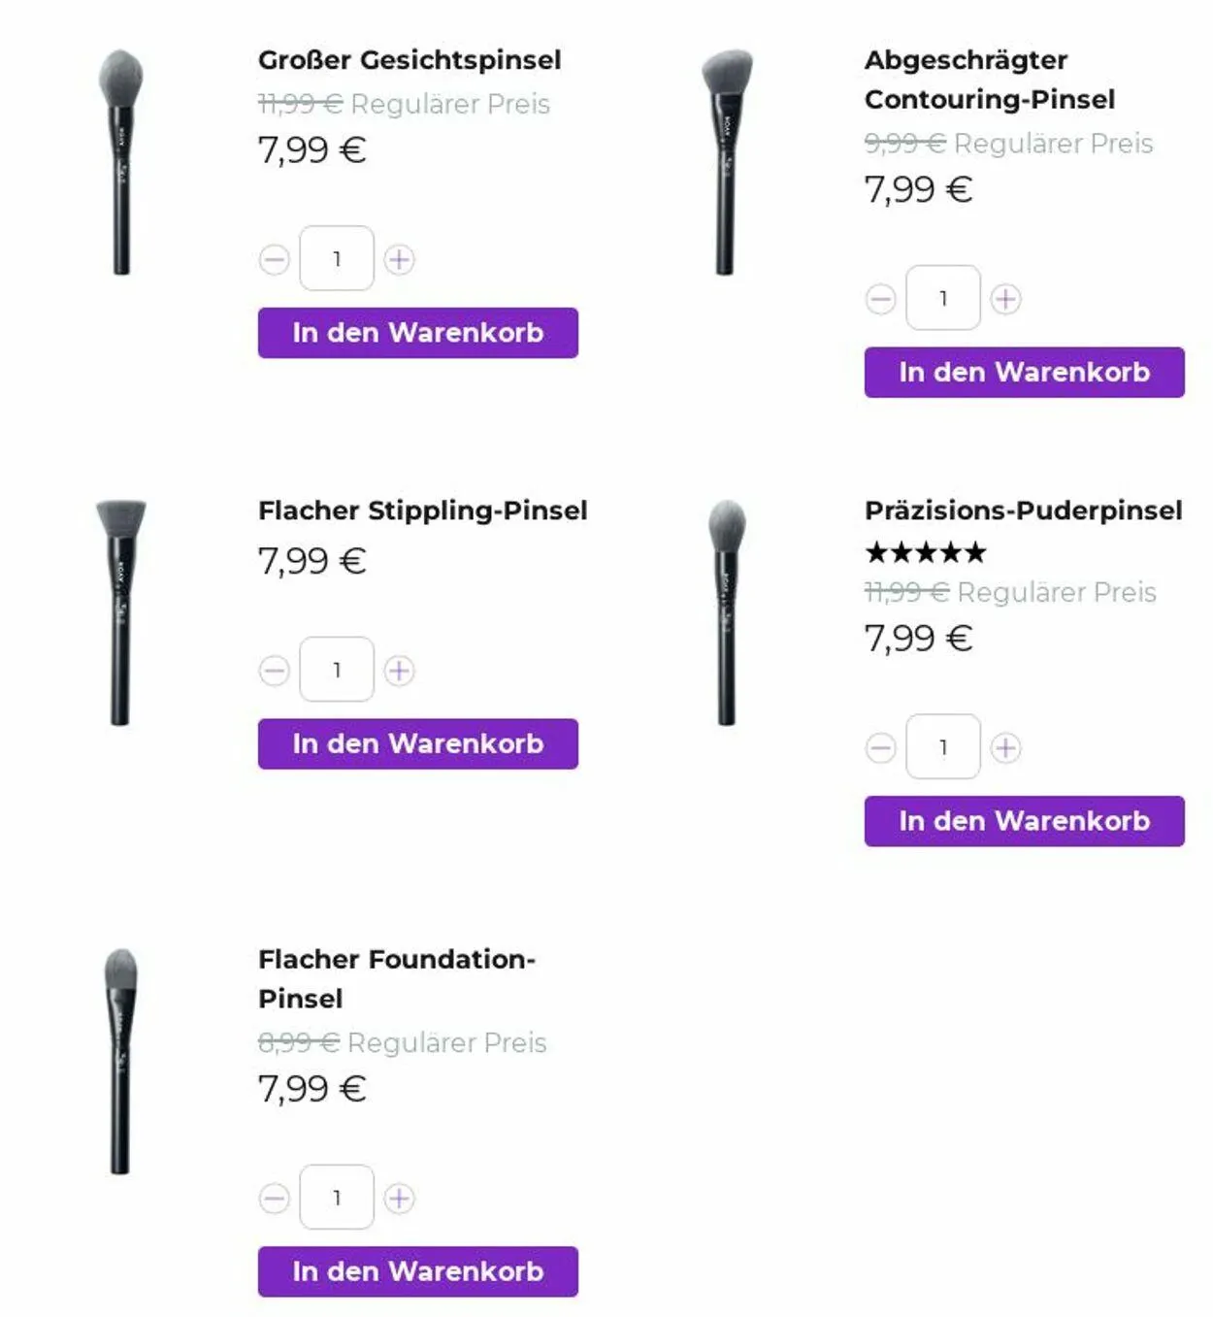This screenshot has height=1317, width=1213.
Task: Add Präzisions-Puderpinsel to the Warenkorb
Action: (1024, 821)
